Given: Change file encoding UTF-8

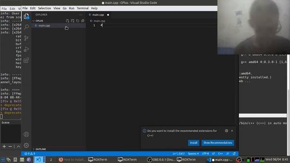Looking at the screenshot, I should (x=205, y=153).
